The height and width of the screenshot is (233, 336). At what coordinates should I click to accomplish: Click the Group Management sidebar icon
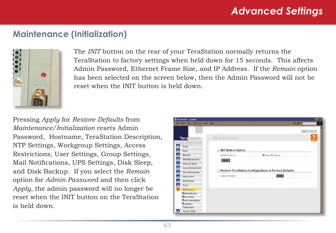178,168
